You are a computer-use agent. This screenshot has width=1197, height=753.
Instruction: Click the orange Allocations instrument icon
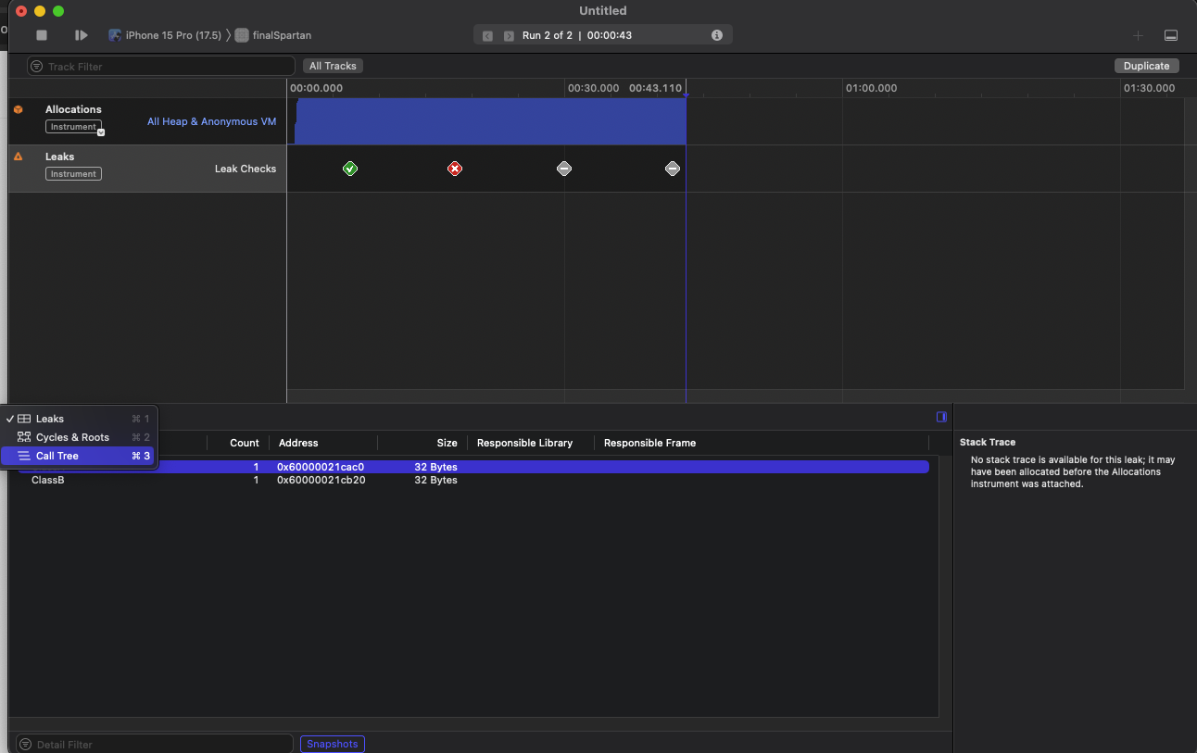[x=18, y=109]
